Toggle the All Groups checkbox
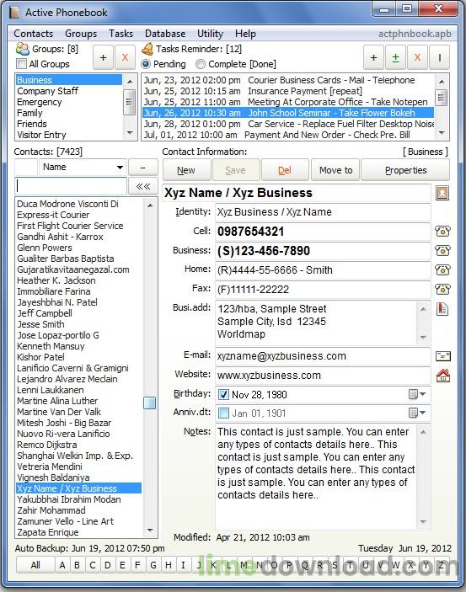 point(22,64)
